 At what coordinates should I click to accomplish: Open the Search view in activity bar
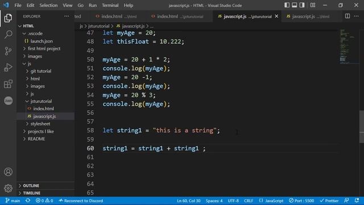8,34
